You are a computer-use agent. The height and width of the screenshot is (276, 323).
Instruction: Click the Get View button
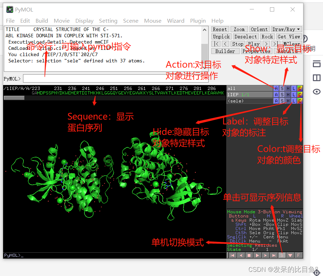click(289, 37)
